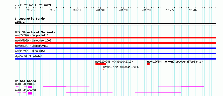
Task: Click the red nsv469969 variant bar
Action: [115, 43]
